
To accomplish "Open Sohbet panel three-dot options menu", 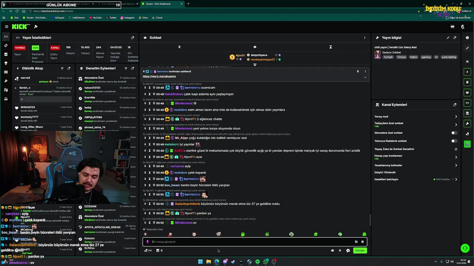I will (365, 38).
